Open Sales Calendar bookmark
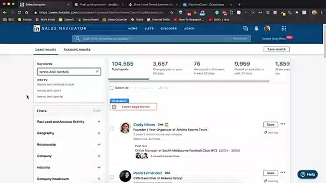Screen dimensions: 326x183 pyautogui.click(x=115, y=19)
